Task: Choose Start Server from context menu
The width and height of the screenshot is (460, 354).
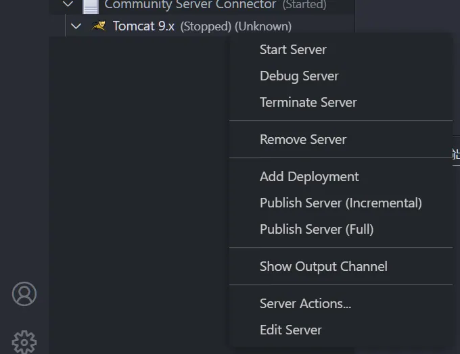Action: pos(293,49)
